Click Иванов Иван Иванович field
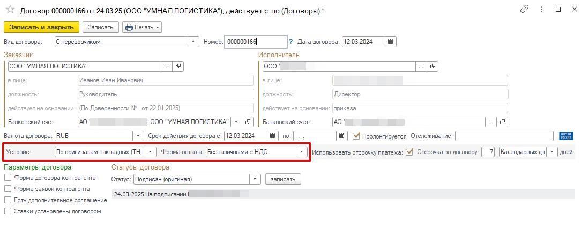581x230 pixels. 166,80
